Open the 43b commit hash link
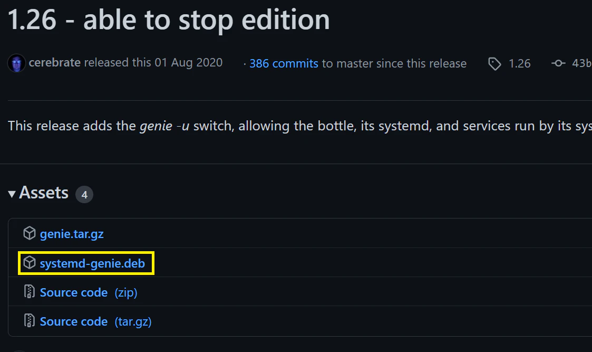Image resolution: width=592 pixels, height=352 pixels. [x=582, y=63]
